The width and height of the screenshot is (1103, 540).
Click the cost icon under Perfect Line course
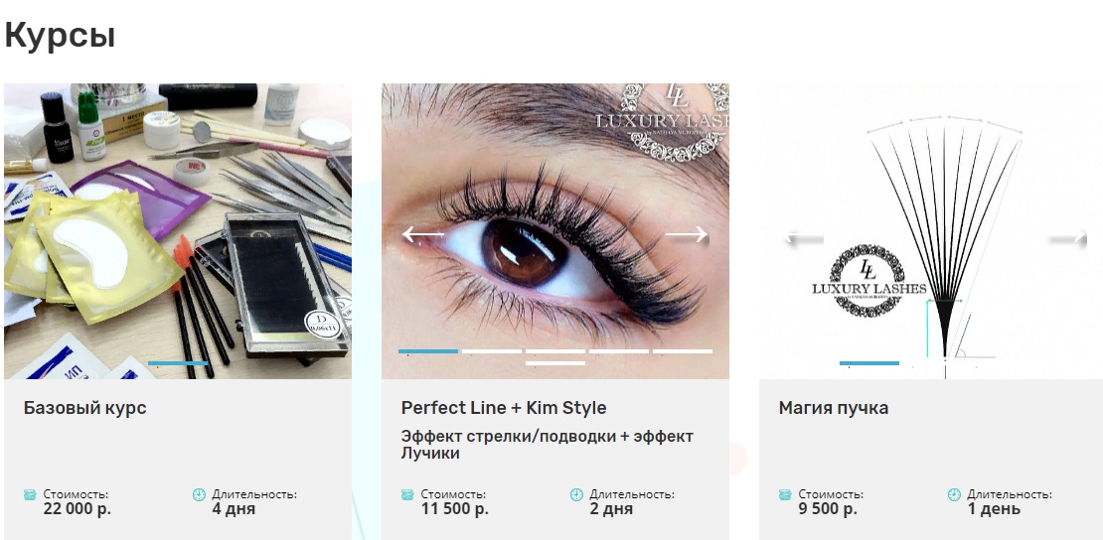coord(407,494)
